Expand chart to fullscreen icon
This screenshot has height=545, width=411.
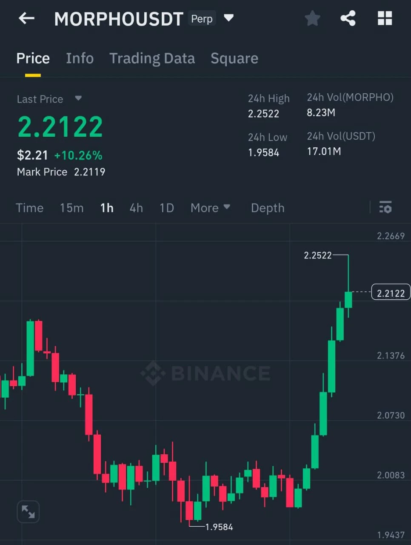(x=28, y=511)
